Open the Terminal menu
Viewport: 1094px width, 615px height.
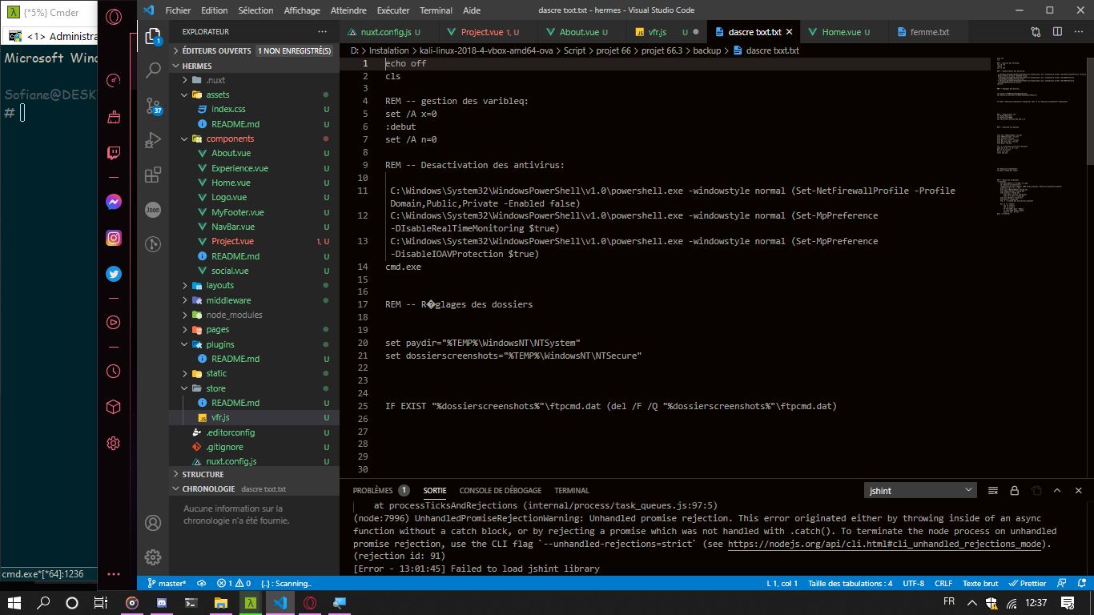(x=436, y=10)
